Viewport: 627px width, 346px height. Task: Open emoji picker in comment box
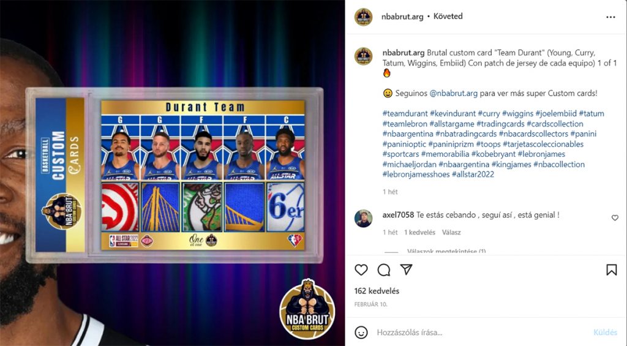point(361,332)
